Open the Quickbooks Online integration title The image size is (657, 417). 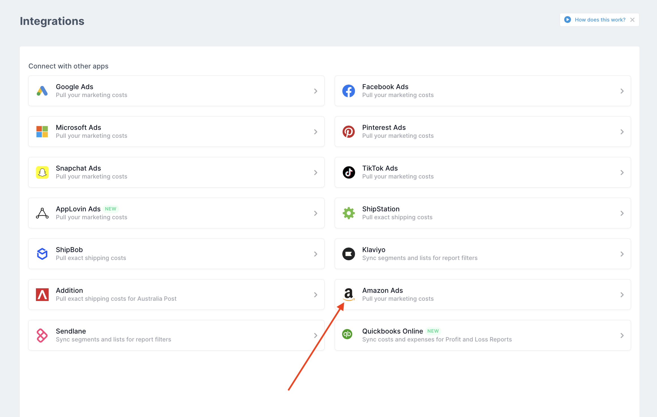tap(392, 331)
